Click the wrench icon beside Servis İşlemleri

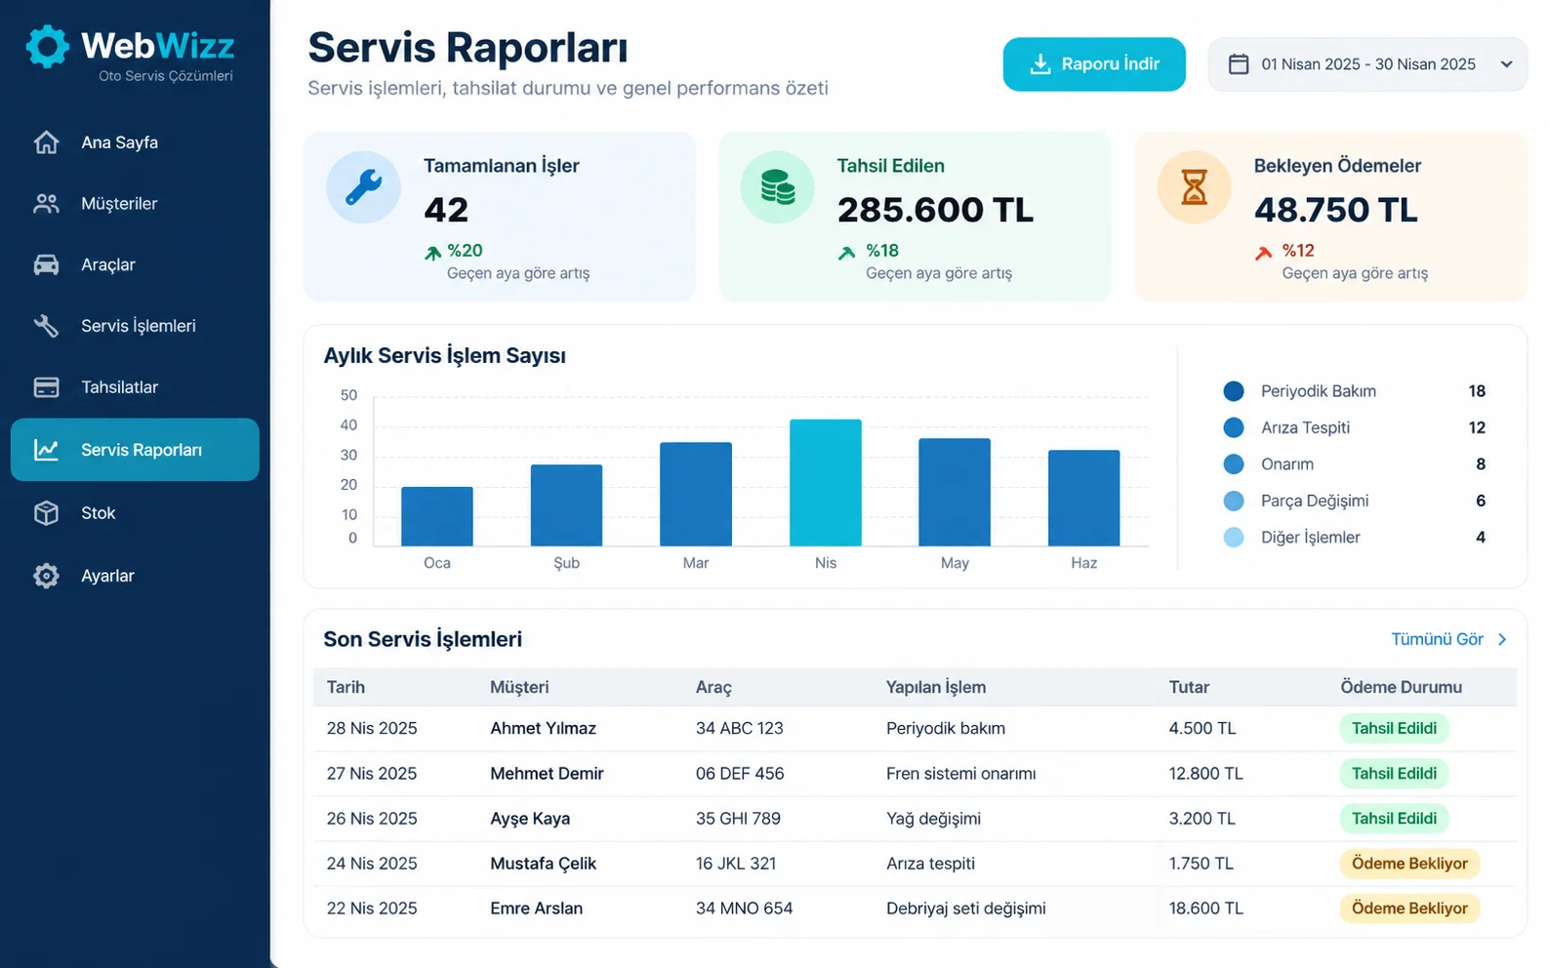click(46, 326)
